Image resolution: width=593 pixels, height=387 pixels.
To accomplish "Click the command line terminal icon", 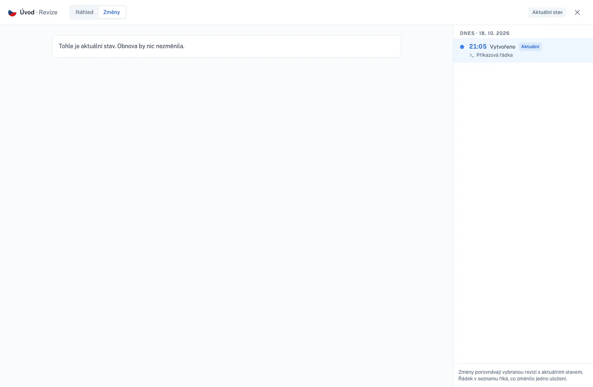I will point(472,55).
